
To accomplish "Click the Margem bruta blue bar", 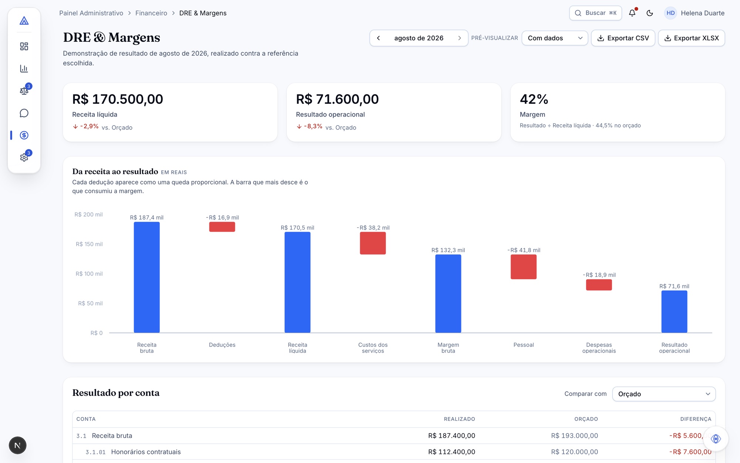I will (x=448, y=293).
